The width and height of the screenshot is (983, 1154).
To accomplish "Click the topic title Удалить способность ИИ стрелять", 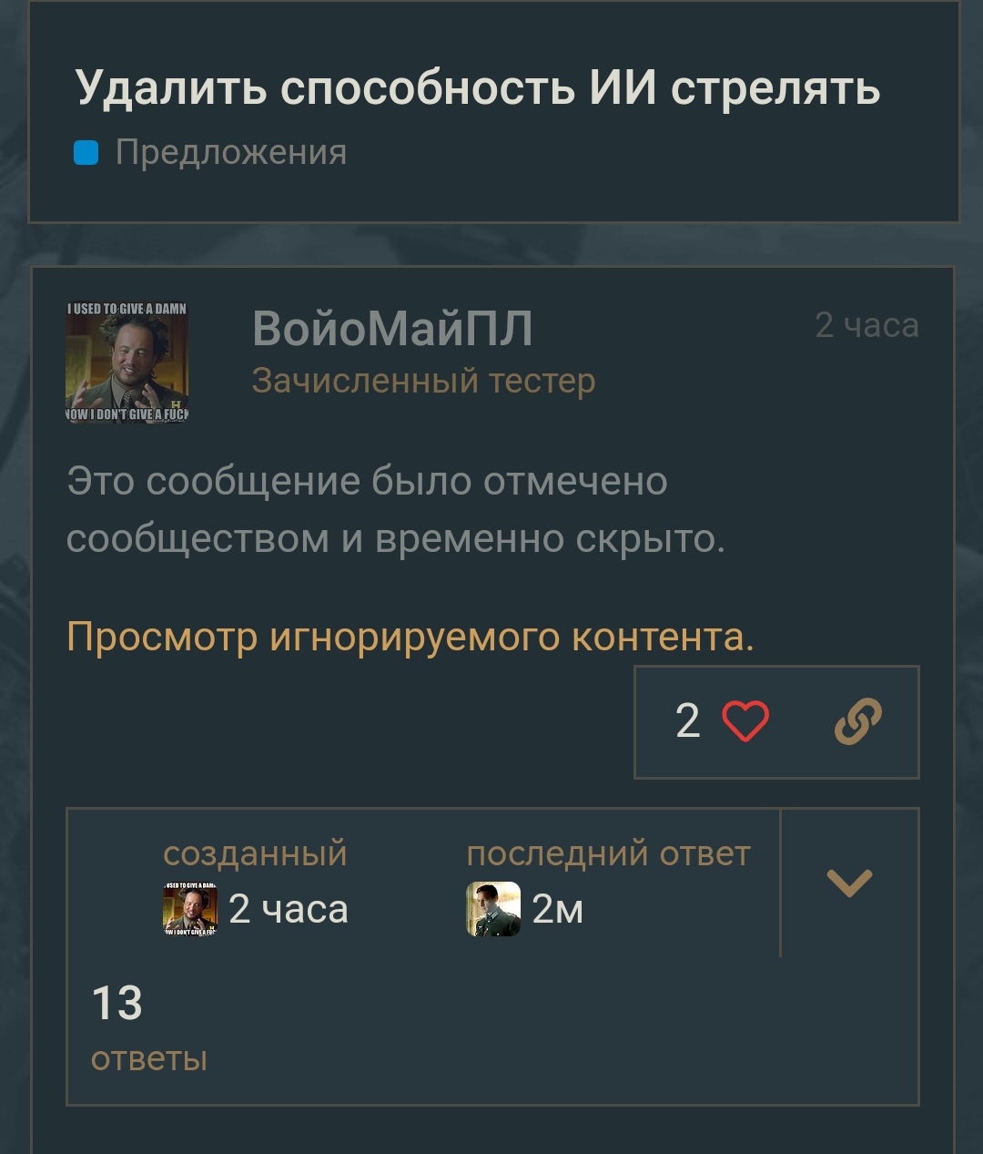I will (x=478, y=88).
